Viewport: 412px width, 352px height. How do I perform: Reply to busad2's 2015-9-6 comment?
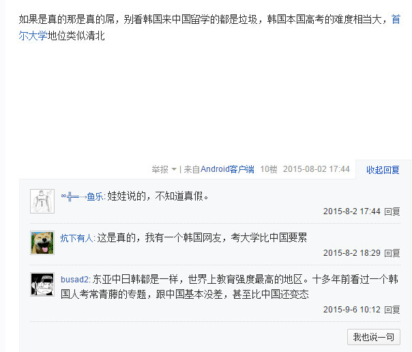(392, 310)
